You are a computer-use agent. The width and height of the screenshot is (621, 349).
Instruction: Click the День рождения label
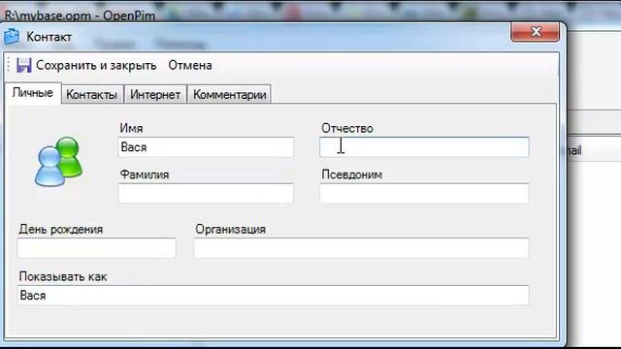(60, 230)
